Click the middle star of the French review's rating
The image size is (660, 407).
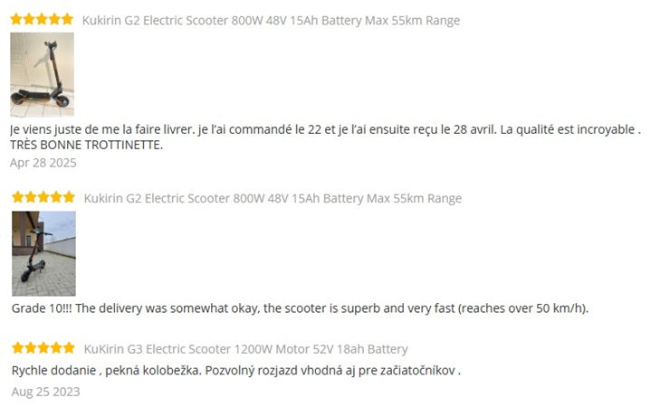click(42, 19)
